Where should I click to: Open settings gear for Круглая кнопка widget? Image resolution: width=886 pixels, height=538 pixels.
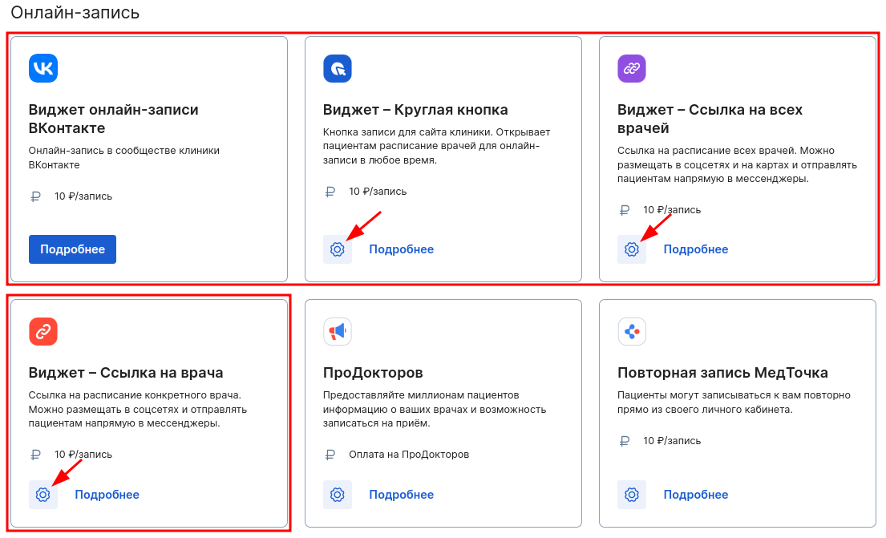click(338, 249)
